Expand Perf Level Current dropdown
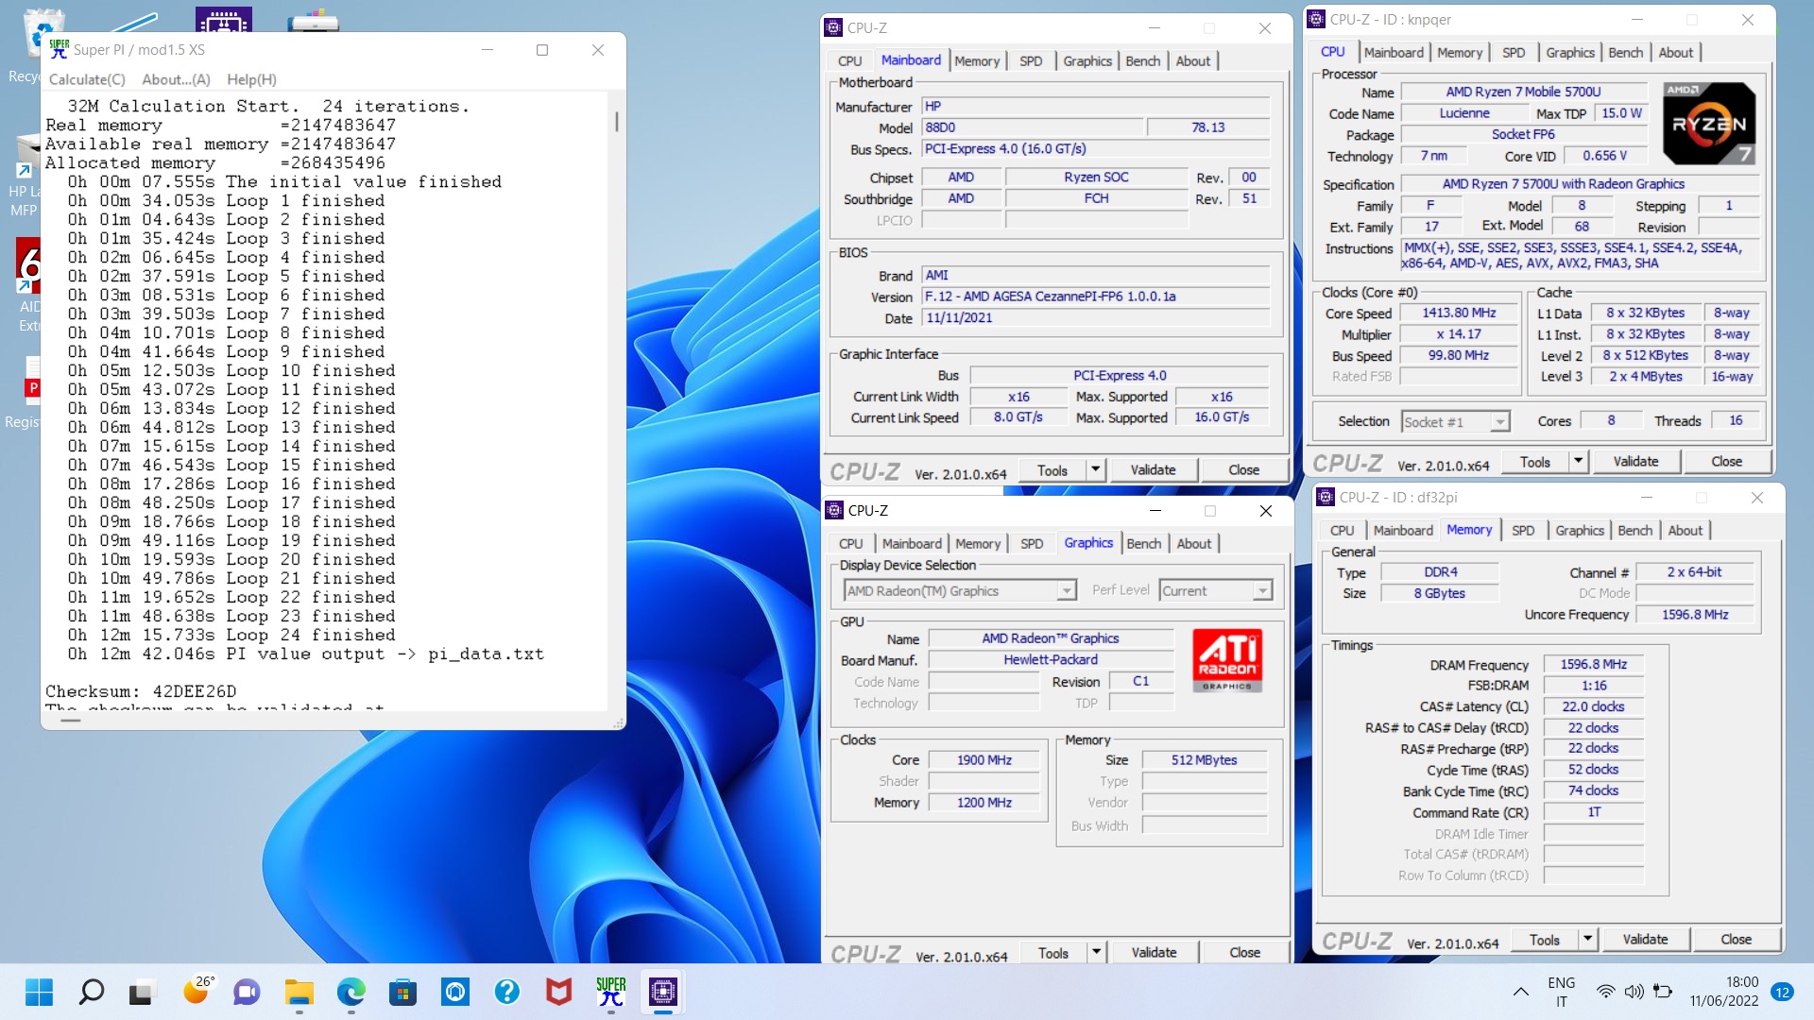1814x1020 pixels. coord(1262,591)
